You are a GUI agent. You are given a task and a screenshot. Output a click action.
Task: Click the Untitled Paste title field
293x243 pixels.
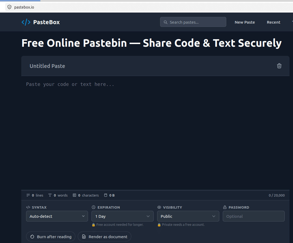150,66
